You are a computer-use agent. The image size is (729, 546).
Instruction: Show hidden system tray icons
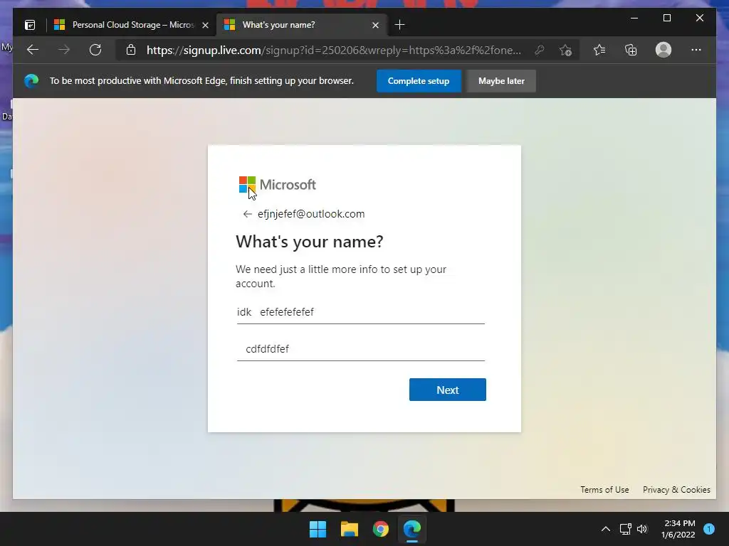(x=605, y=529)
